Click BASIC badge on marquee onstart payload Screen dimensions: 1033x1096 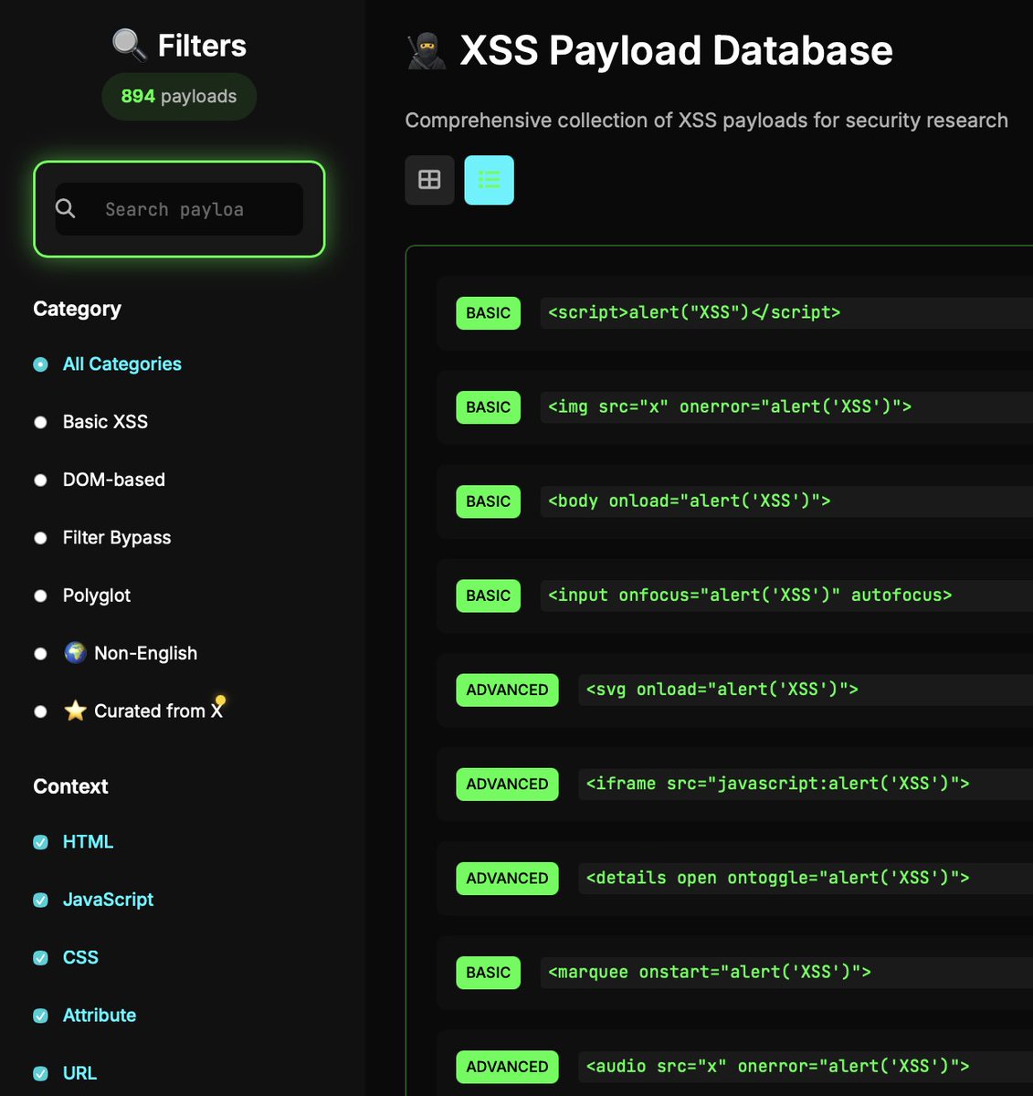click(x=488, y=972)
